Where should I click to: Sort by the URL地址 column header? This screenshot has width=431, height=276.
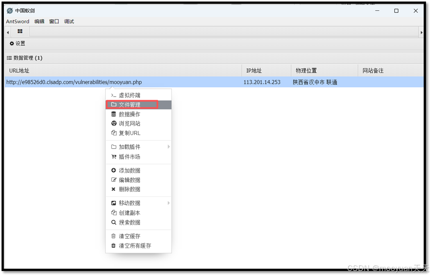tap(123, 70)
